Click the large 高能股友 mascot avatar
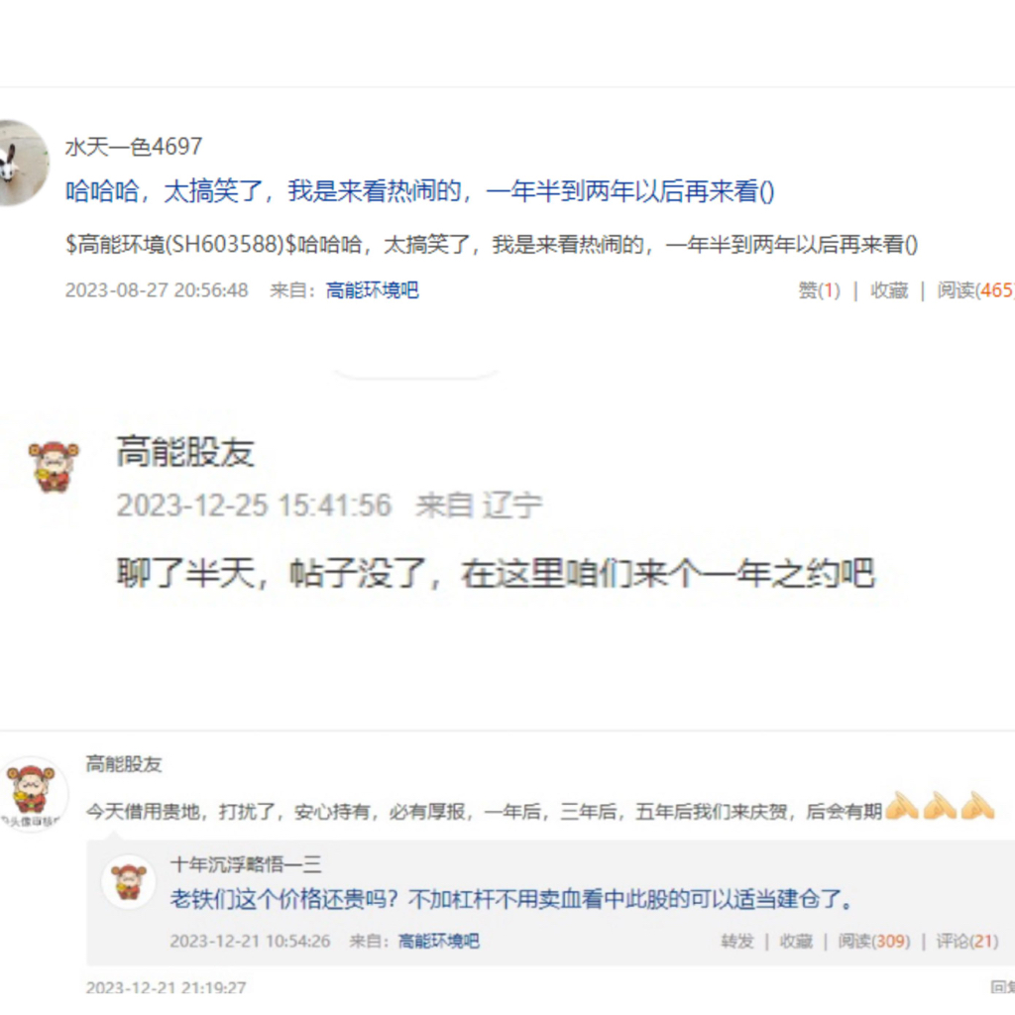The height and width of the screenshot is (1015, 1015). click(54, 467)
